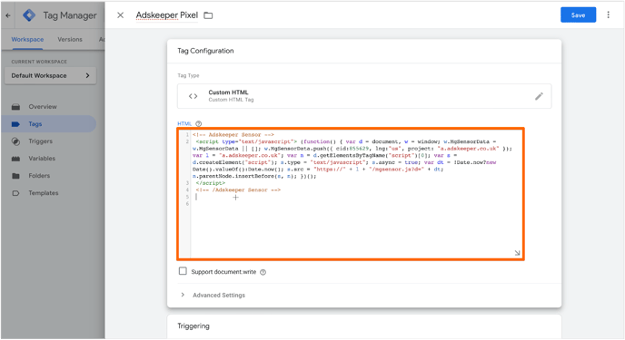The width and height of the screenshot is (625, 340).
Task: Click inside the HTML code editor
Action: click(351, 194)
